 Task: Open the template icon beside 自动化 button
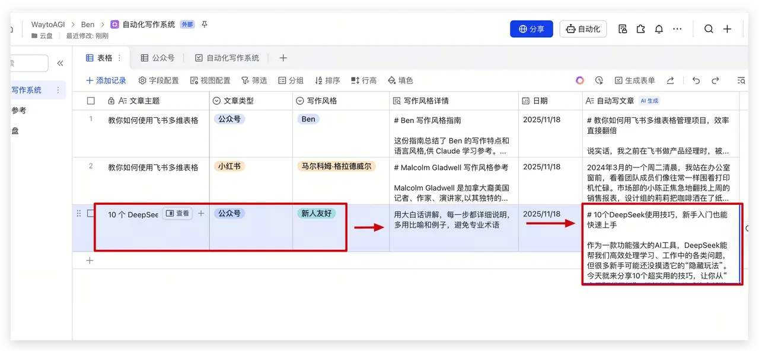pos(623,29)
